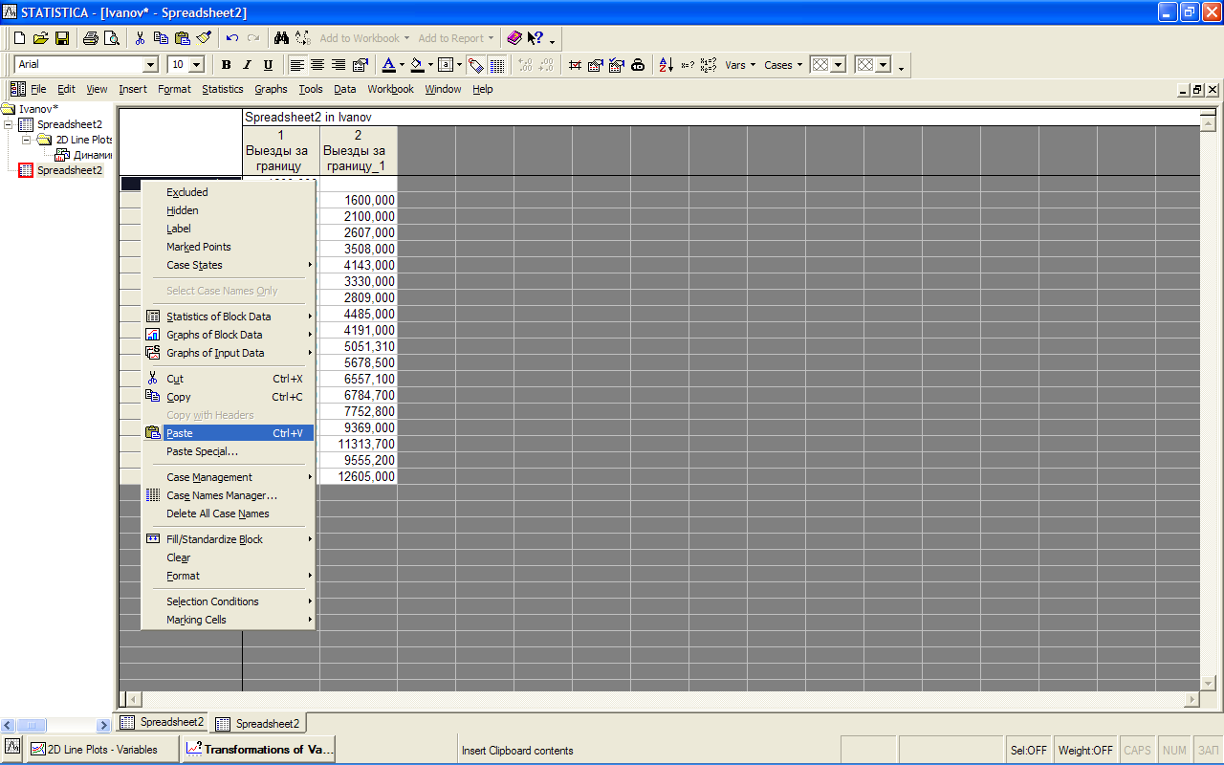Toggle Bold formatting
The width and height of the screenshot is (1224, 765).
[x=226, y=65]
